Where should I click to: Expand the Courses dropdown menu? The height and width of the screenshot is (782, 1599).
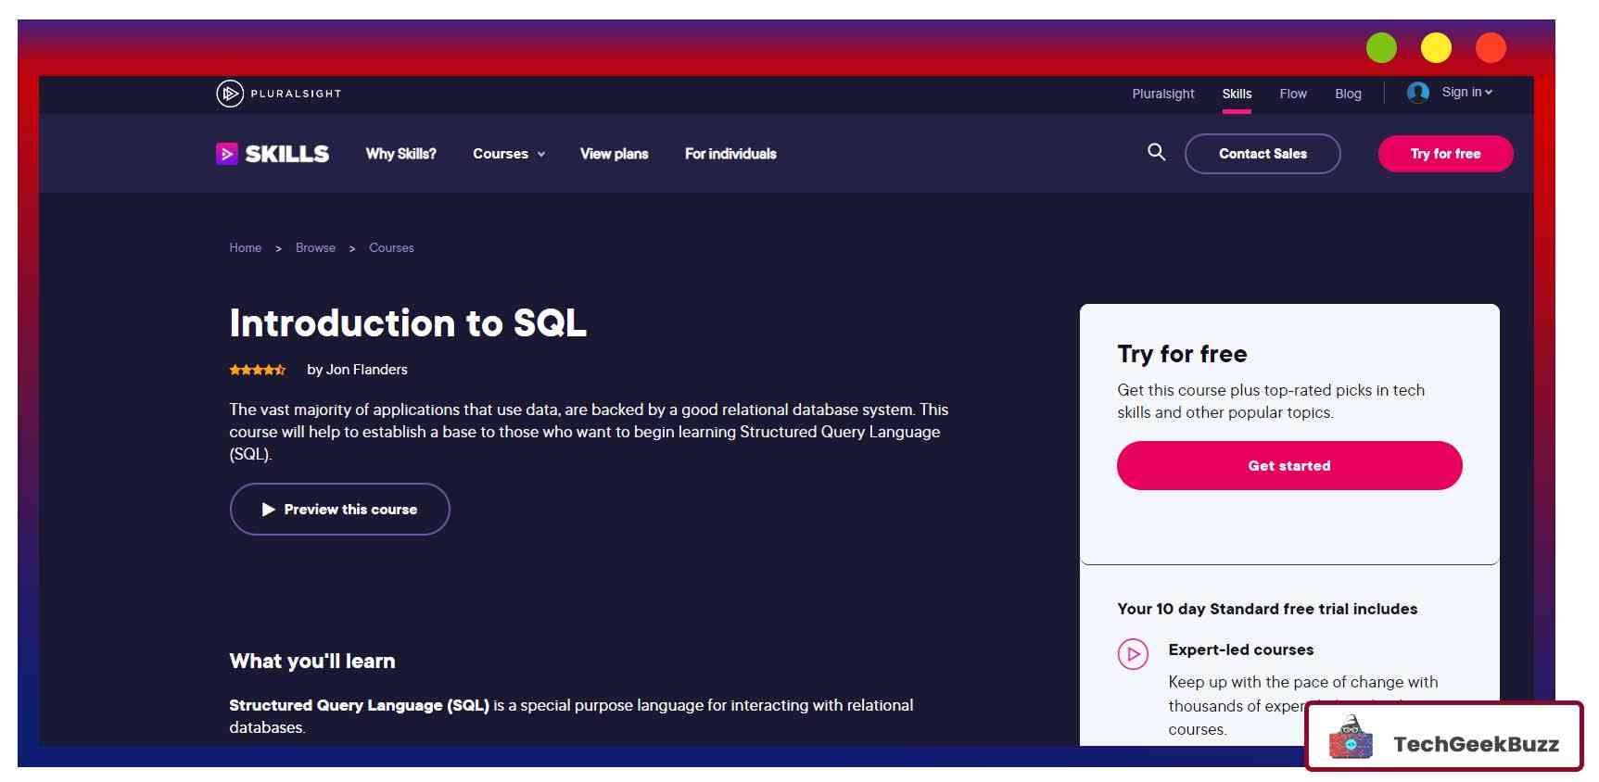508,154
